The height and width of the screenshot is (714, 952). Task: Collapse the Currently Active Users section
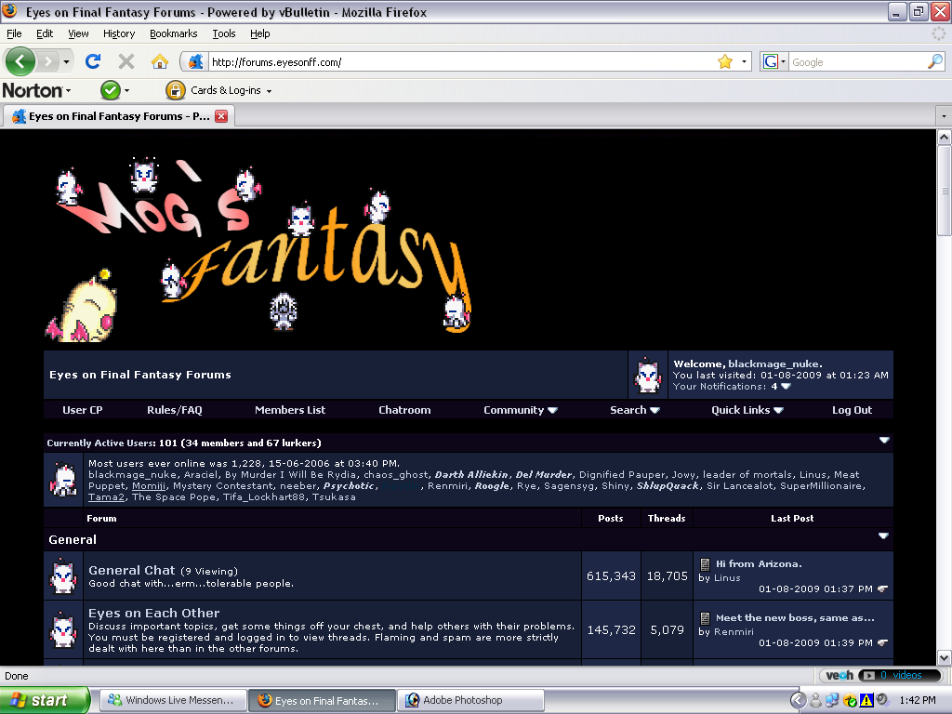click(884, 440)
